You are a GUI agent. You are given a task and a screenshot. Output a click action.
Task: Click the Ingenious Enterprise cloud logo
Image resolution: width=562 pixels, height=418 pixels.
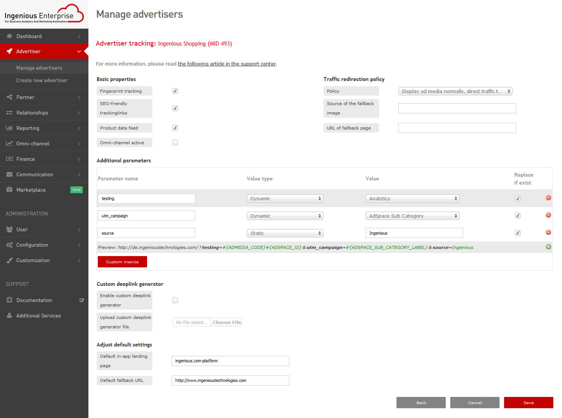44,14
